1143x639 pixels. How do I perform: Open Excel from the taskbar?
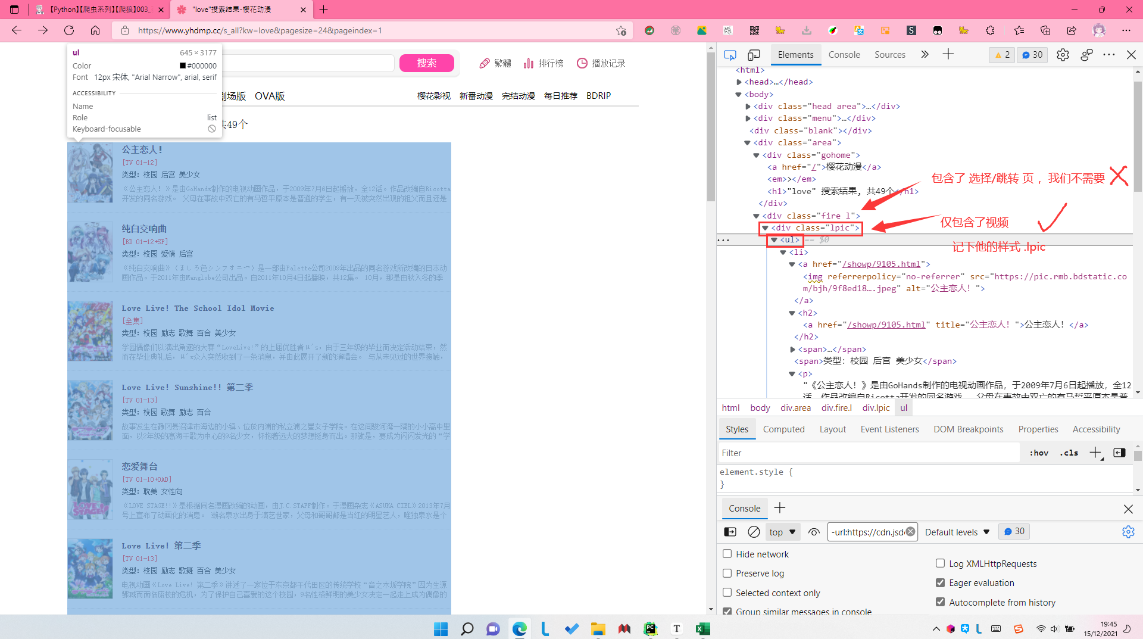pyautogui.click(x=703, y=629)
